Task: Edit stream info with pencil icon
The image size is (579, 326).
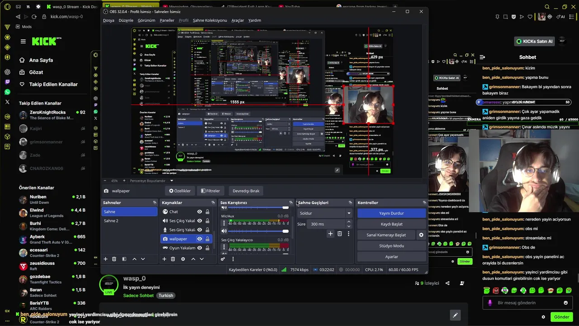Action: [455, 315]
